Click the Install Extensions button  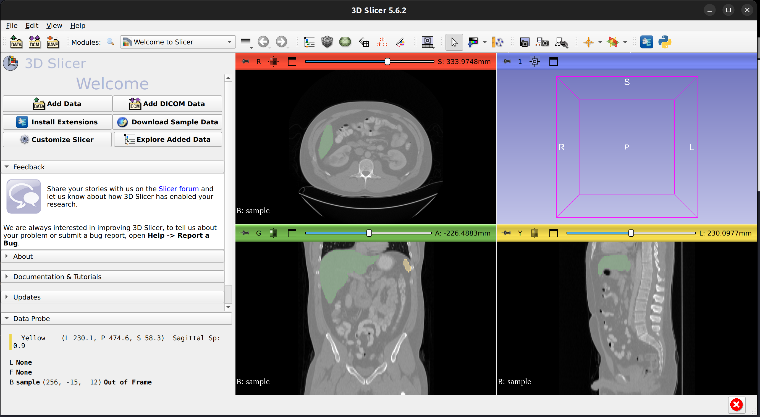tap(57, 122)
